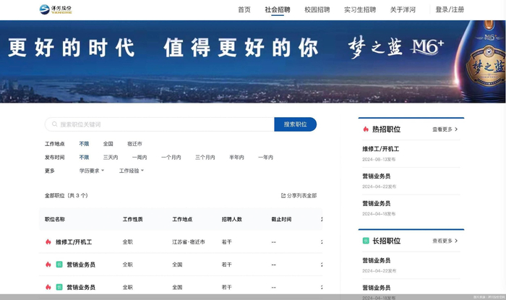The image size is (506, 300).
Task: Click 工作地点 column header
Action: coord(182,219)
